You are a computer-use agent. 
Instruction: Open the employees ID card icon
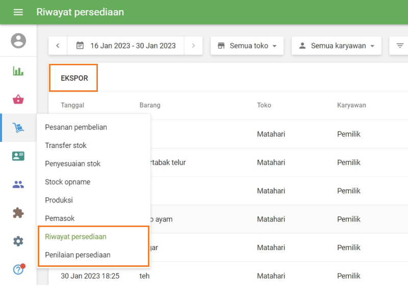18,156
